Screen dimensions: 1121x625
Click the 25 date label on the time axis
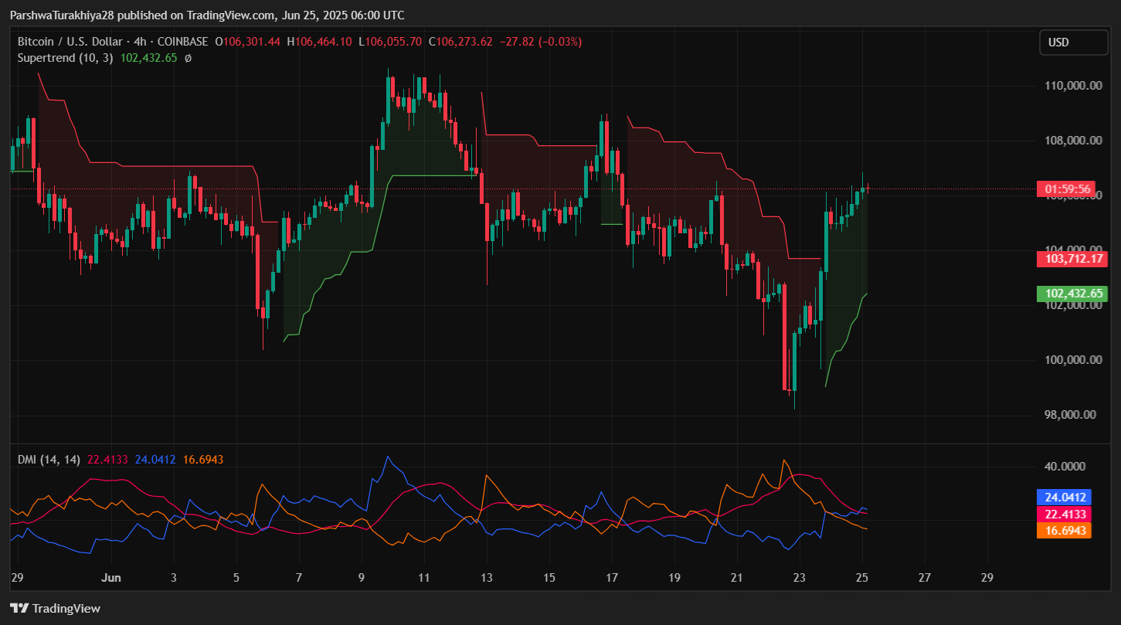[x=863, y=577]
